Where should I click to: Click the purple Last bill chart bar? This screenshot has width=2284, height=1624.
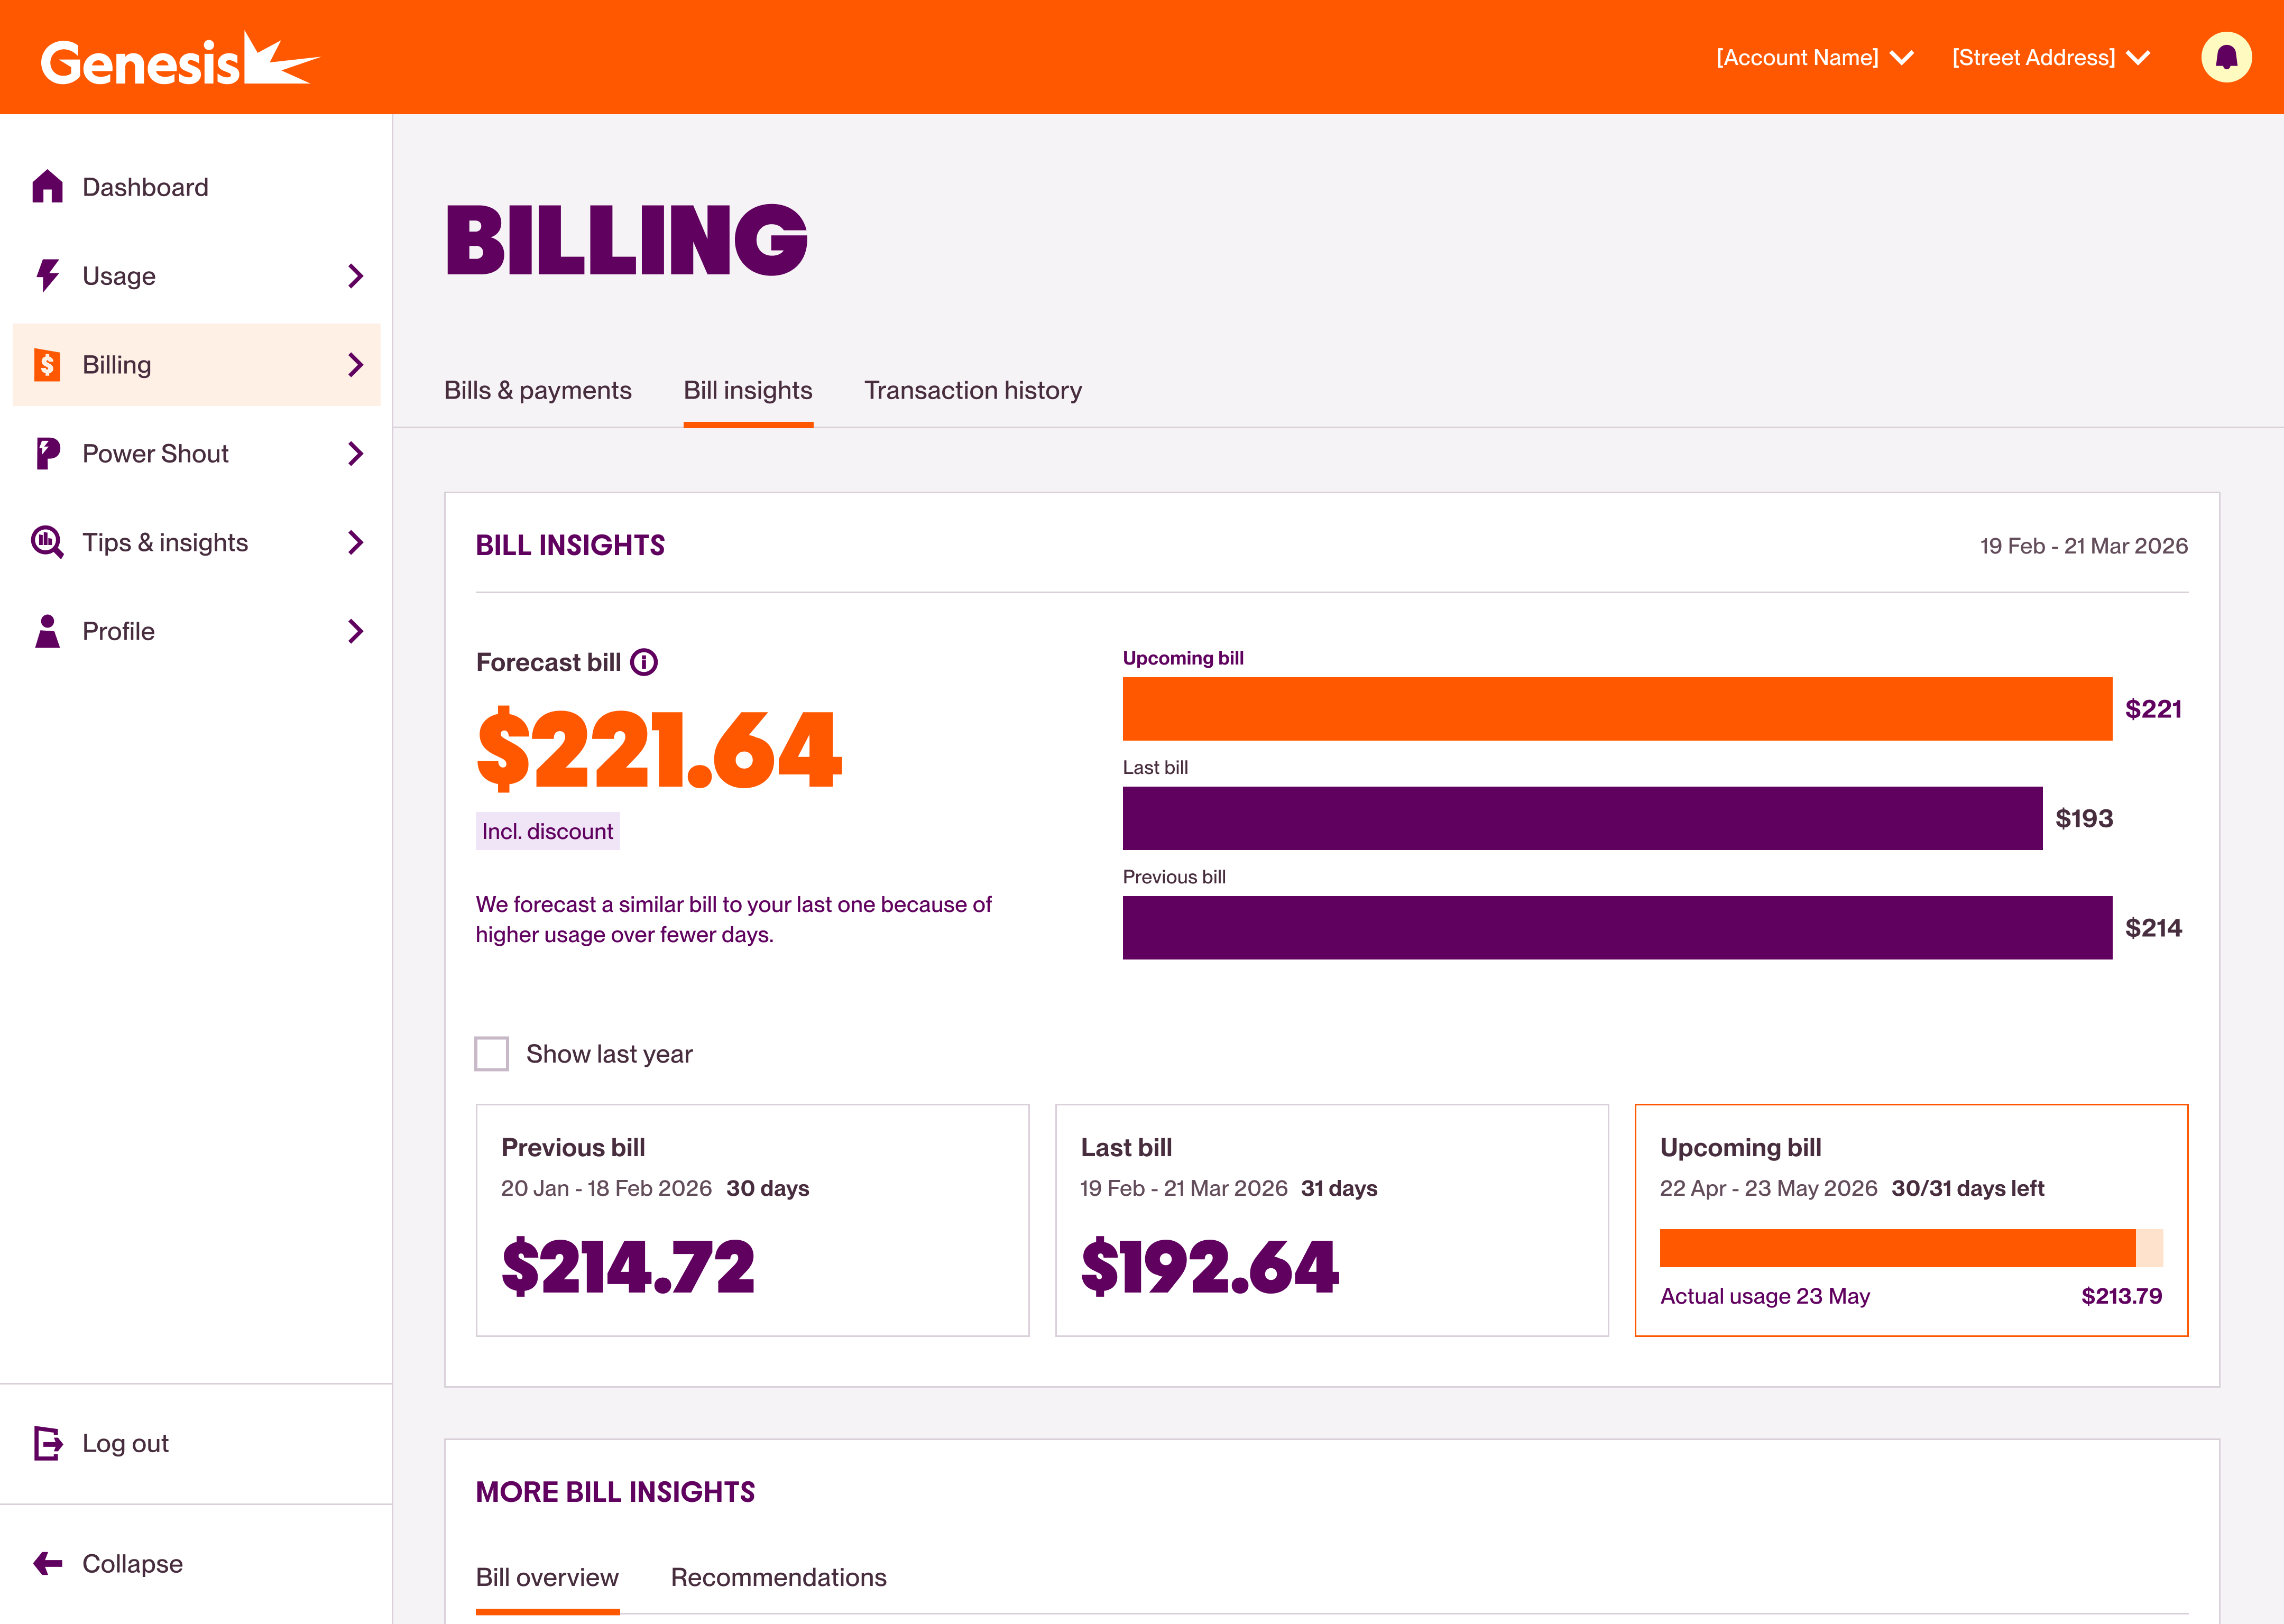[x=1582, y=818]
